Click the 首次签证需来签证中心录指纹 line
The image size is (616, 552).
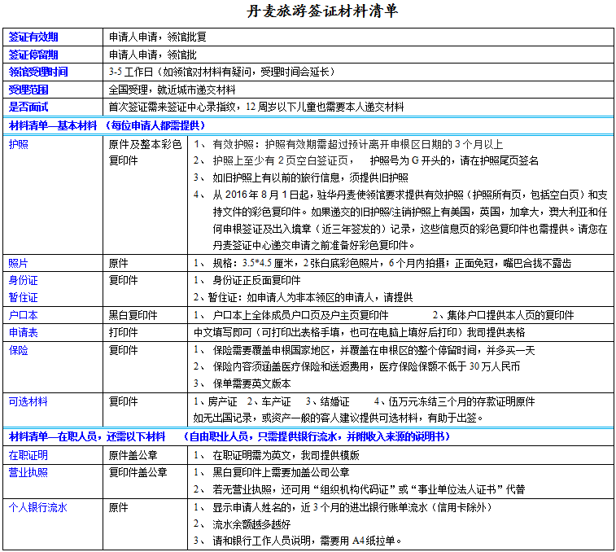point(256,107)
